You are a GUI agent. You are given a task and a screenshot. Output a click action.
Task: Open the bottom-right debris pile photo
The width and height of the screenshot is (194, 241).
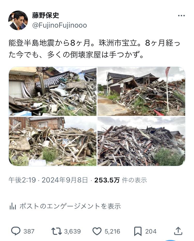141,141
